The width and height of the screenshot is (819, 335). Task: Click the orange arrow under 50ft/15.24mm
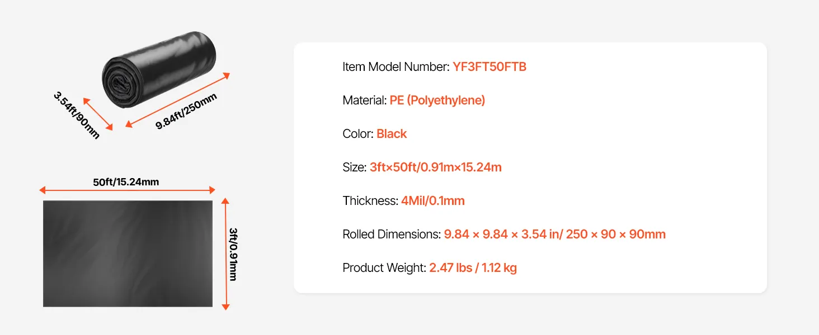[128, 190]
